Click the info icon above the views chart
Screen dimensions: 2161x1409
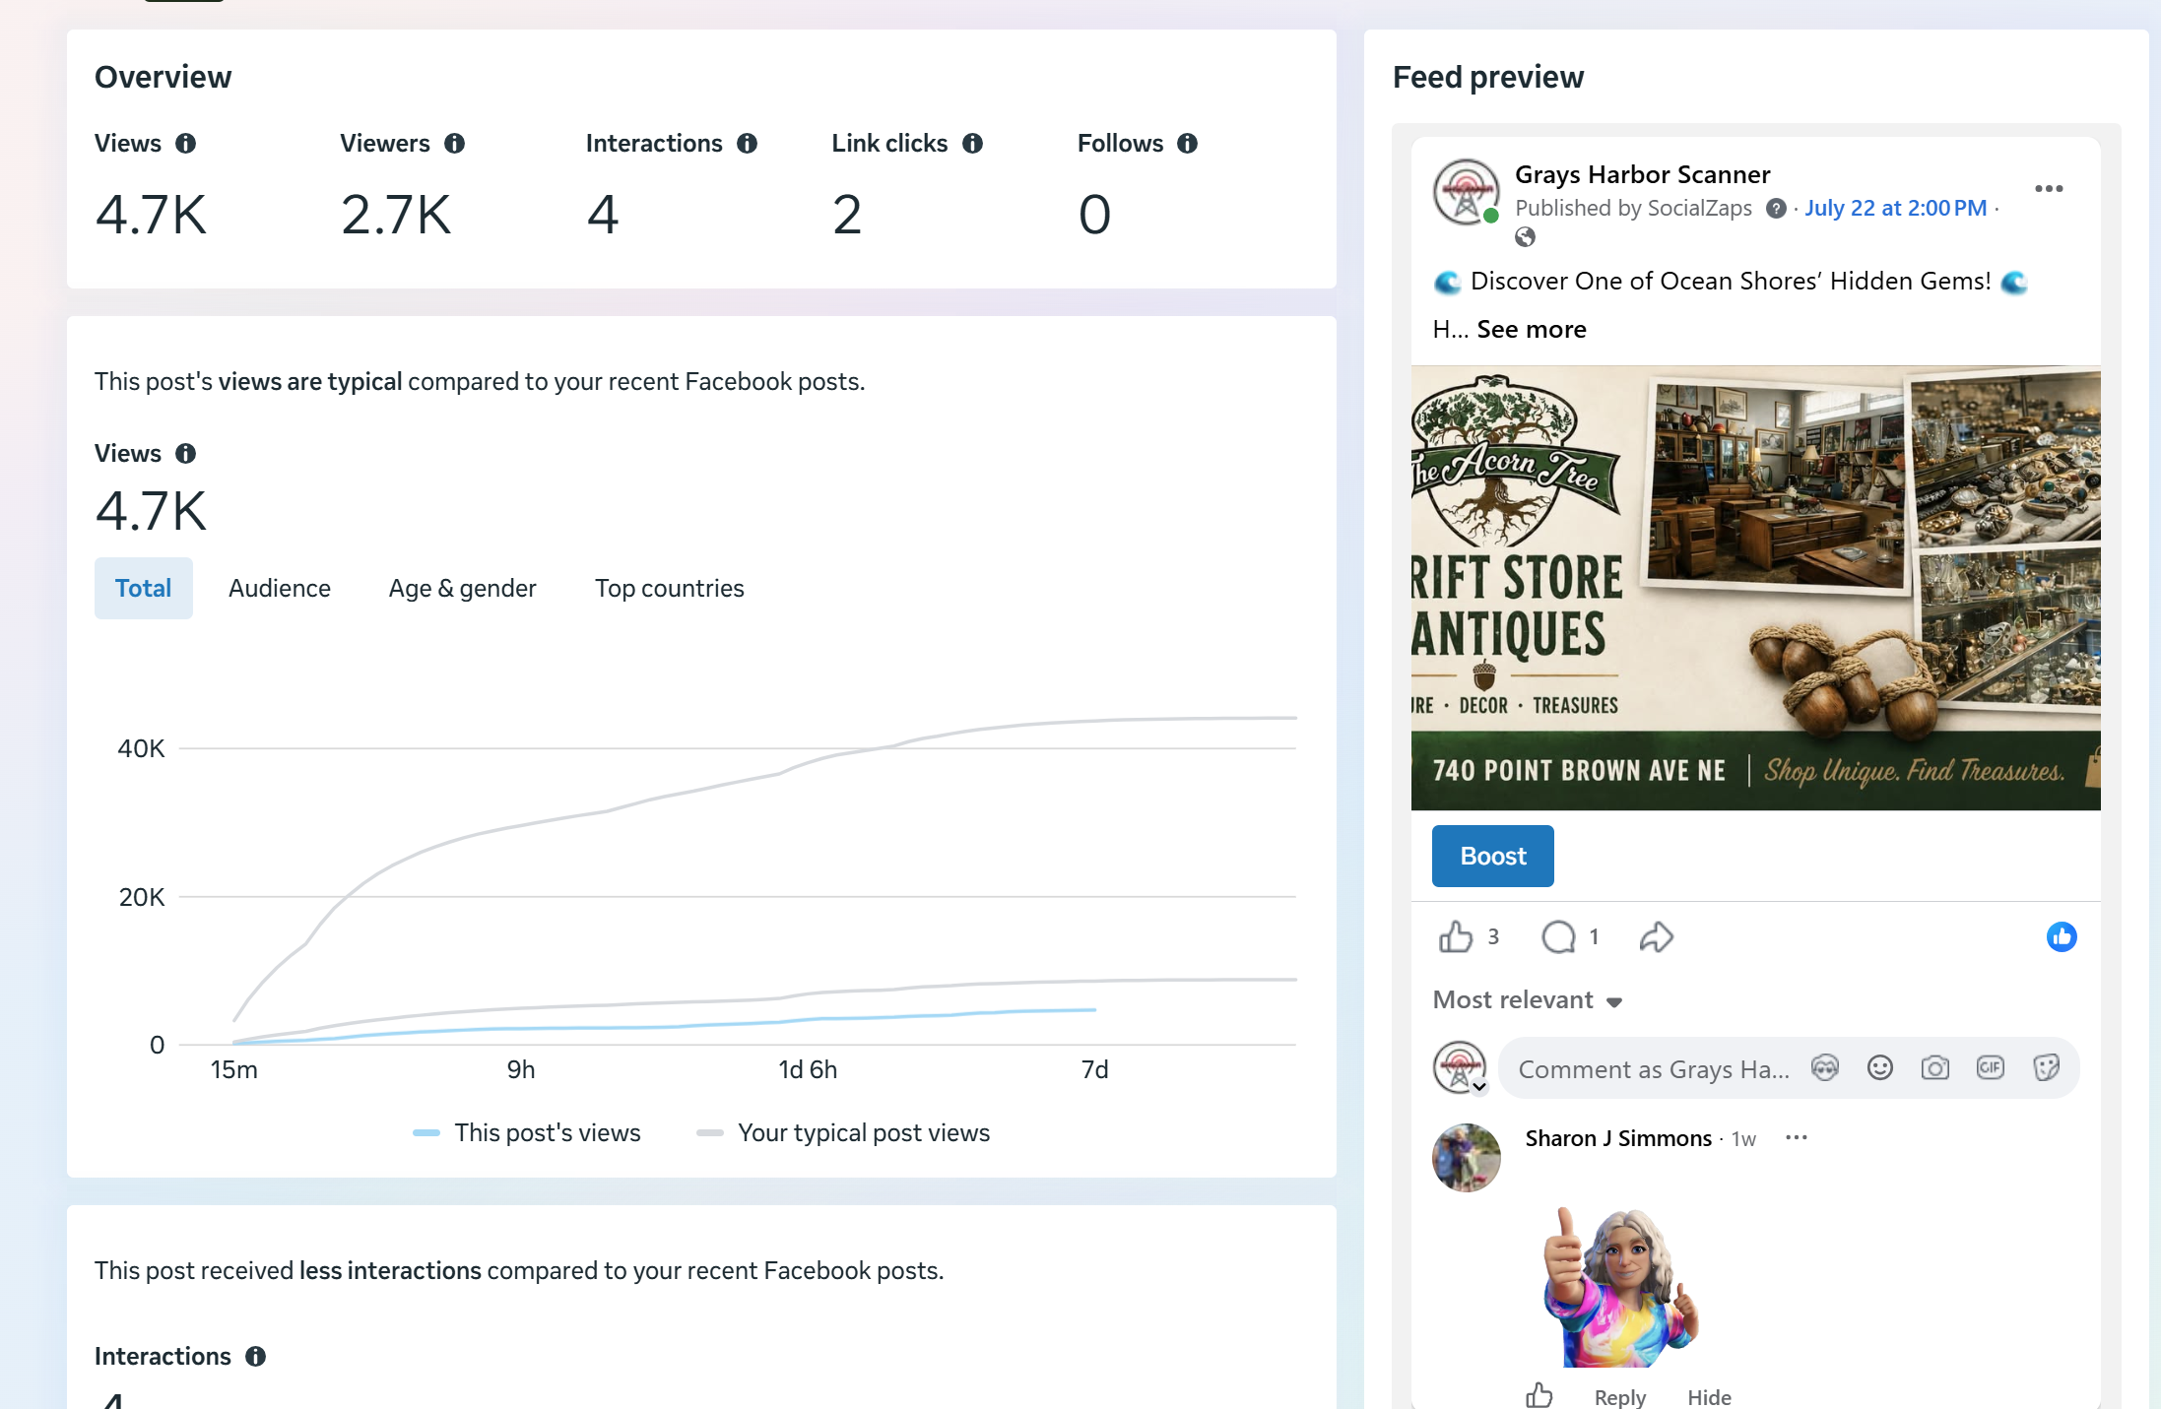(x=185, y=453)
